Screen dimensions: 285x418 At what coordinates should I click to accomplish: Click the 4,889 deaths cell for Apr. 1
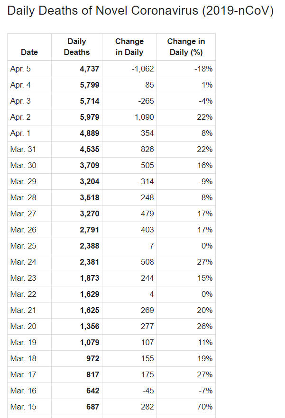89,133
